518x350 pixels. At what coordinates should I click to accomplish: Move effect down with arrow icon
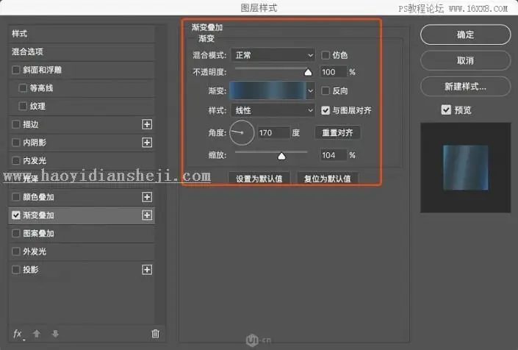(x=55, y=334)
